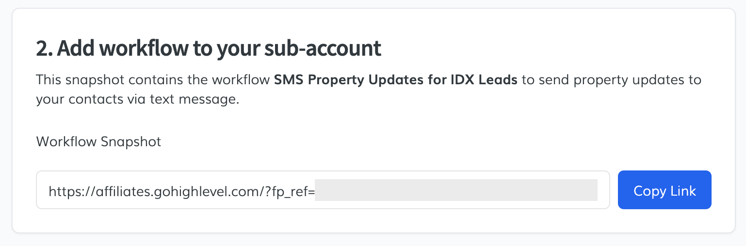
Task: Focus the Workflow Snapshot URL input field
Action: [323, 190]
